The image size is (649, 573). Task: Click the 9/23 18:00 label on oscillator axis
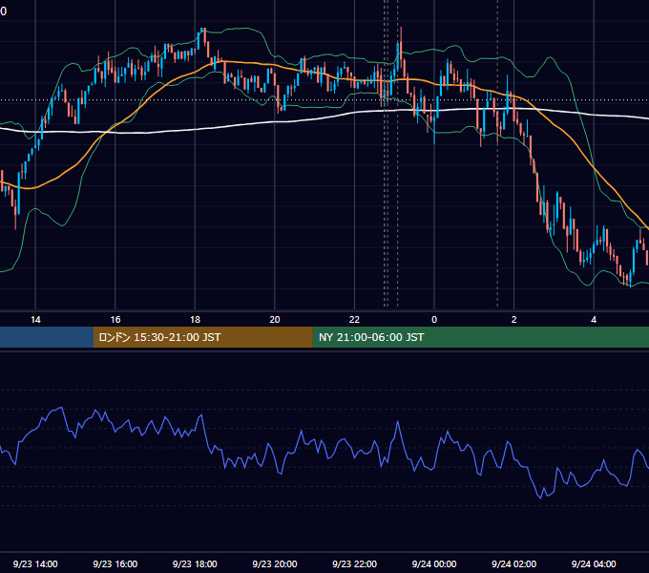195,563
